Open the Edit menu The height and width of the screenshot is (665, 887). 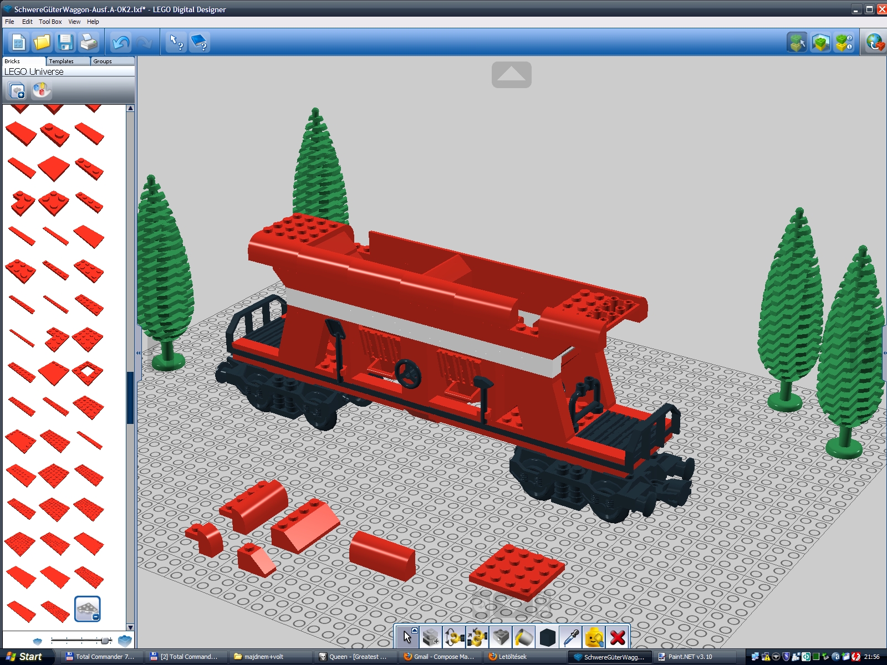tap(27, 22)
